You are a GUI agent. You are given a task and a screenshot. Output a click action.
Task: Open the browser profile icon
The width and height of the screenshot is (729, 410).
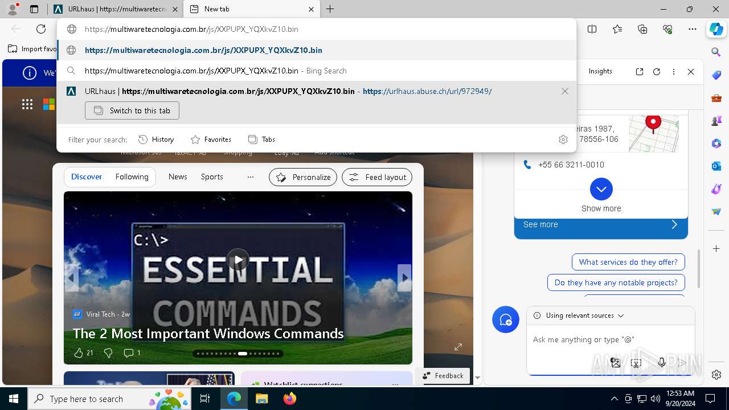coord(12,9)
